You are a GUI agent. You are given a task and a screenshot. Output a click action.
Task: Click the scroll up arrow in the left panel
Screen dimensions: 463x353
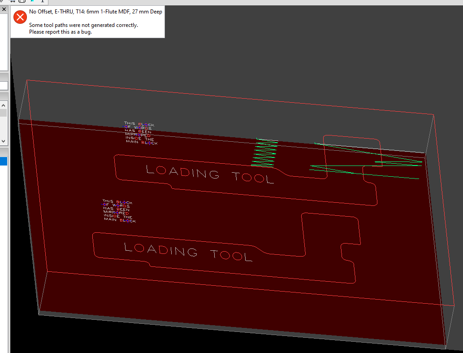tap(3, 105)
